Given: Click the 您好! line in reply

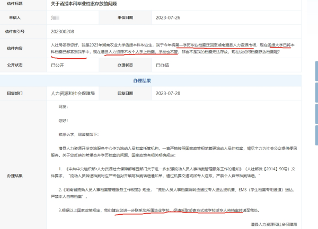Looking at the screenshot, I should 63,121.
